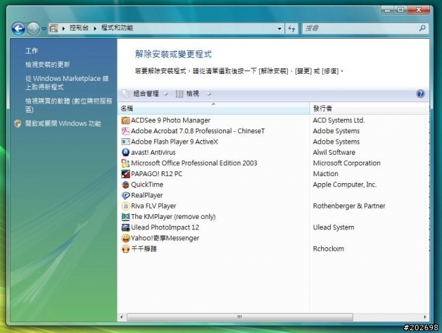Expand the address bar history dropdown
This screenshot has height=333, width=442.
[279, 28]
